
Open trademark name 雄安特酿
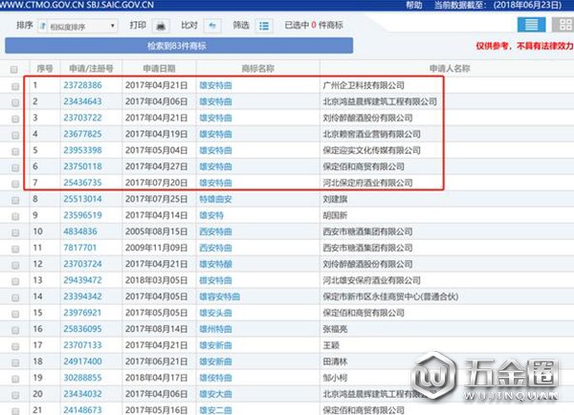tap(215, 264)
